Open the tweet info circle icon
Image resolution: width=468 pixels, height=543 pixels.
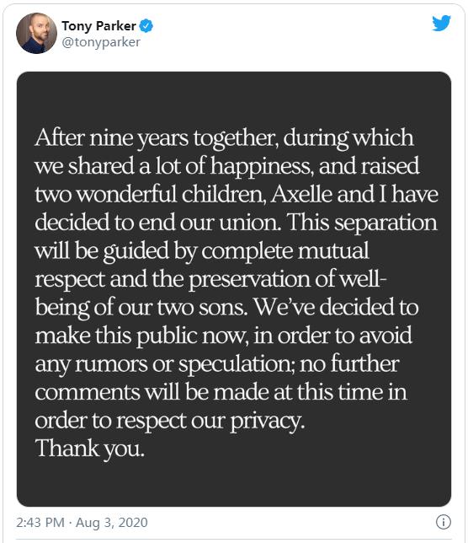[x=444, y=522]
